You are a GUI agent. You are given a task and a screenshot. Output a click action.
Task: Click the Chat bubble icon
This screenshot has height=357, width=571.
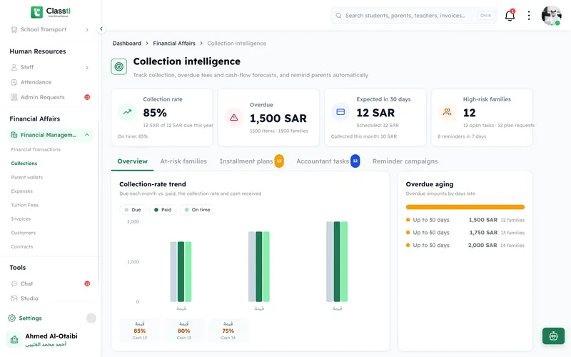click(14, 283)
